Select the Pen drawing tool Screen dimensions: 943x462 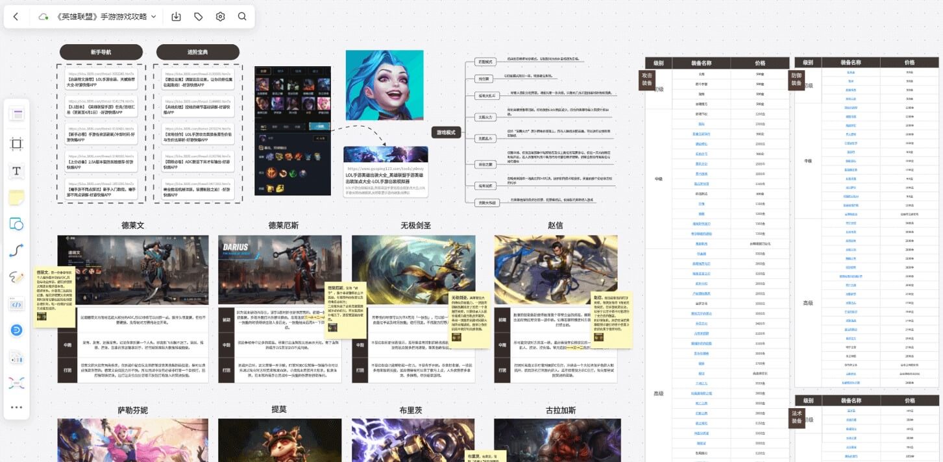click(17, 278)
